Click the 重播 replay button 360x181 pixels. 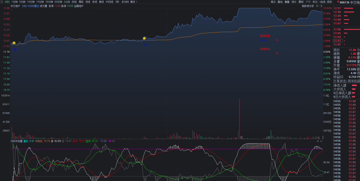(x=287, y=2)
